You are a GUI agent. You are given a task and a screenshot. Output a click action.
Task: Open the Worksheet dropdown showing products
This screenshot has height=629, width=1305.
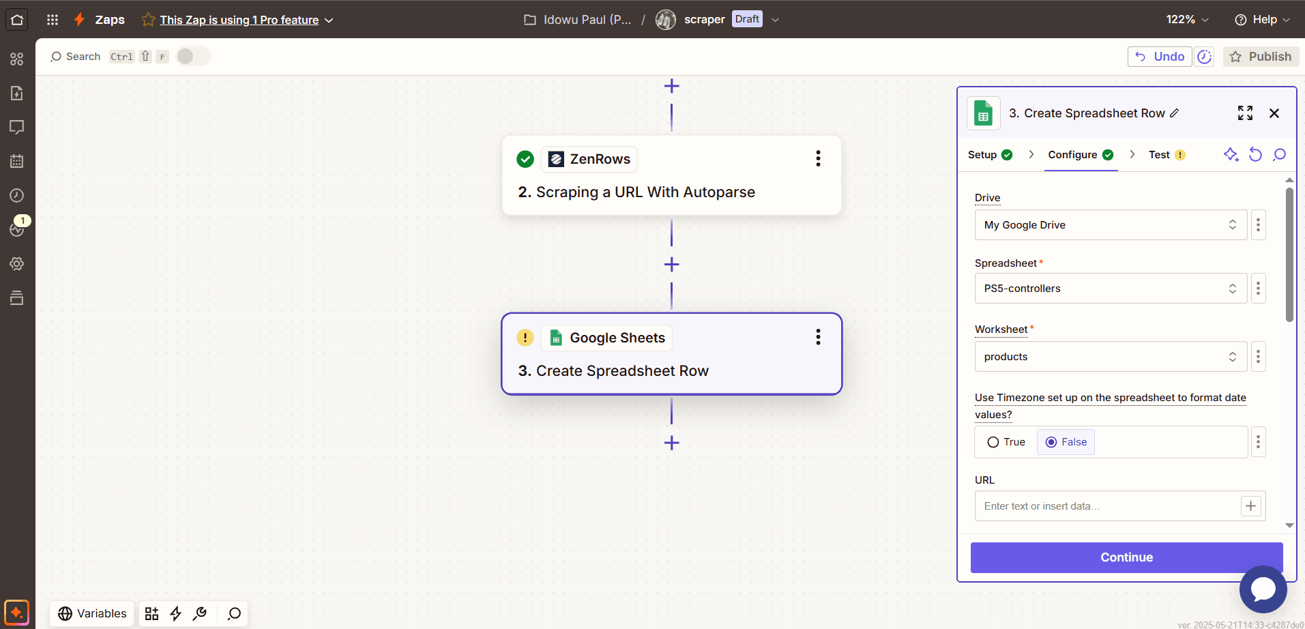pos(1111,357)
